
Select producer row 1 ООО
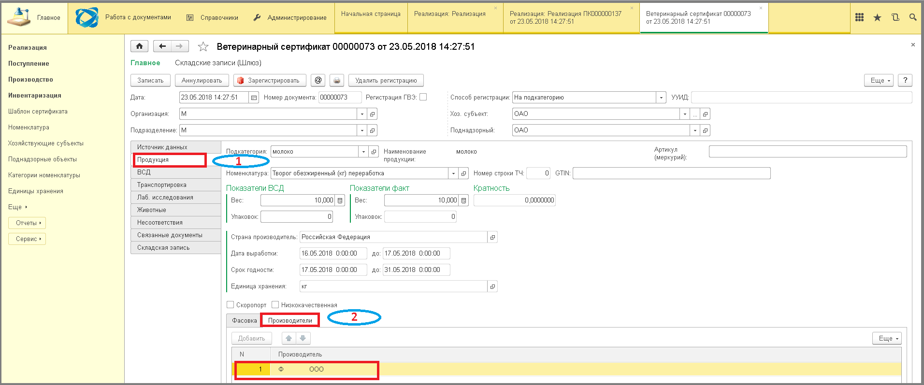click(x=566, y=369)
